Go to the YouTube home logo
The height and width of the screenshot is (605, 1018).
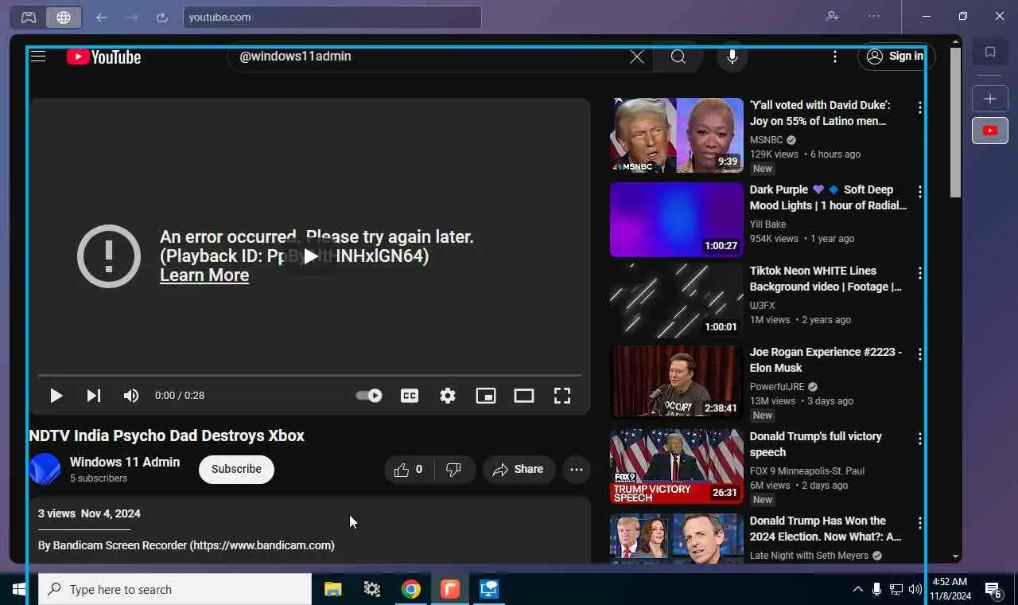(x=103, y=57)
